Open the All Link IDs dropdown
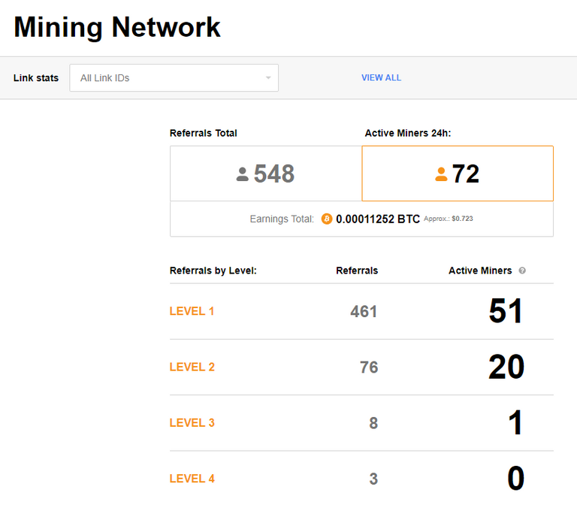 click(x=174, y=77)
